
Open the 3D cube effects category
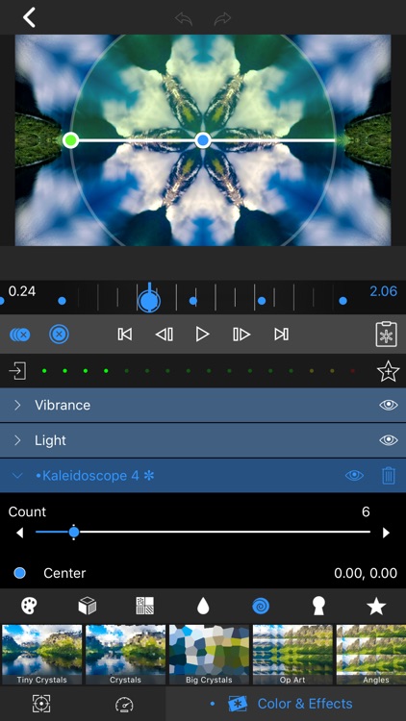[87, 606]
